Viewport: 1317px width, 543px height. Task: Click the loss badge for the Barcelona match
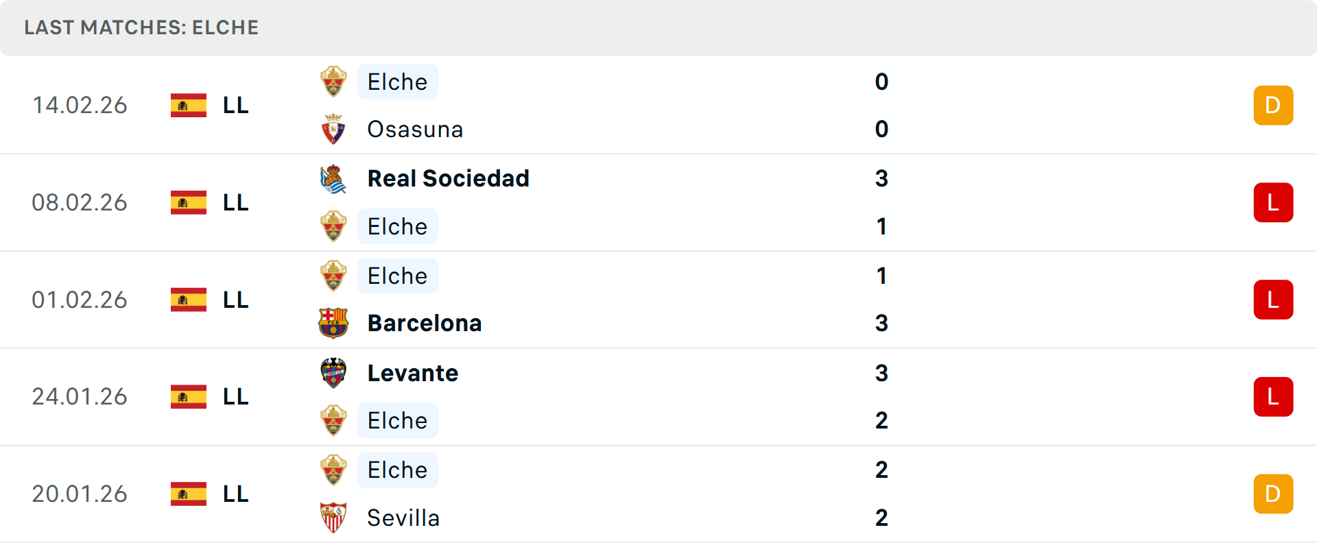[1273, 300]
